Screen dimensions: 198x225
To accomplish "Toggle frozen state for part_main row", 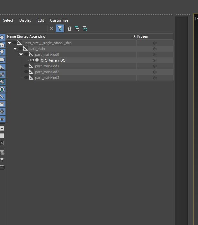I will (x=155, y=49).
